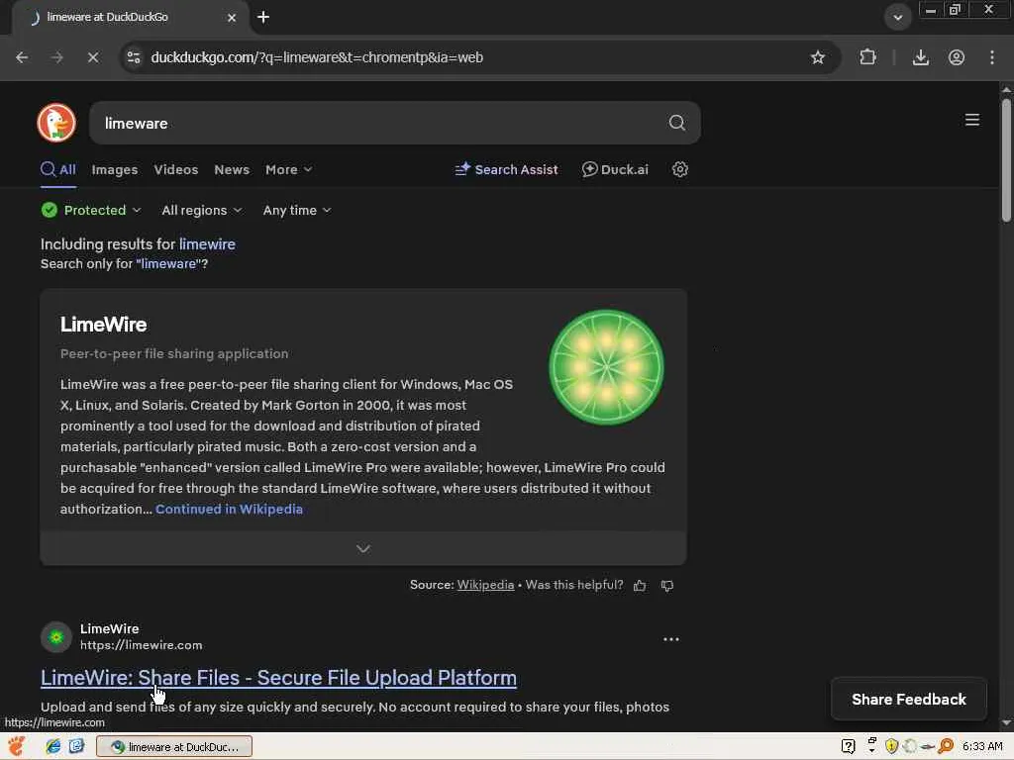Viewport: 1014px width, 760px height.
Task: Open the Any time filter dropdown
Action: [297, 210]
